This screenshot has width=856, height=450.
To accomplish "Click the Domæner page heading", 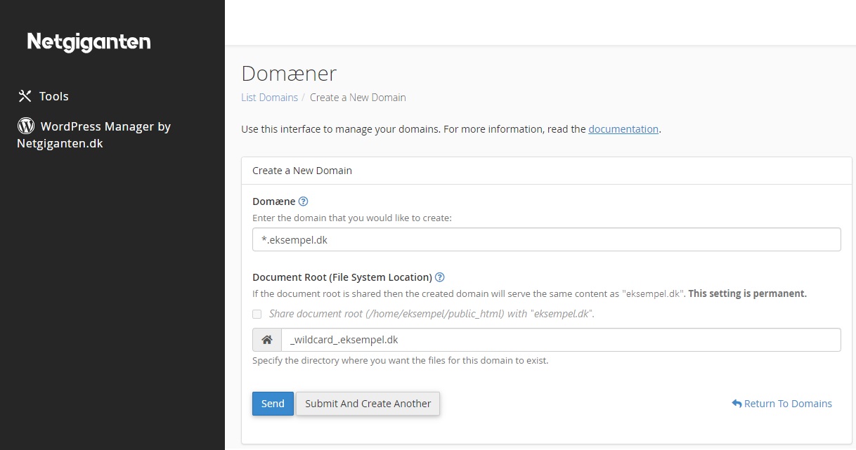I will point(289,73).
